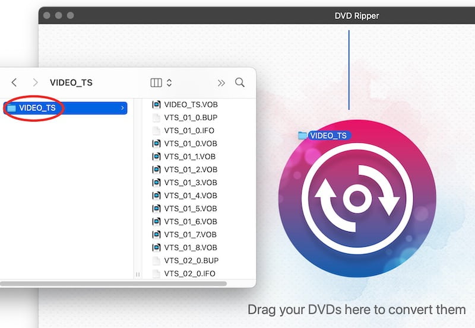Select VTS_01_6.VOB file
Screen dimensions: 475x328
(191, 222)
